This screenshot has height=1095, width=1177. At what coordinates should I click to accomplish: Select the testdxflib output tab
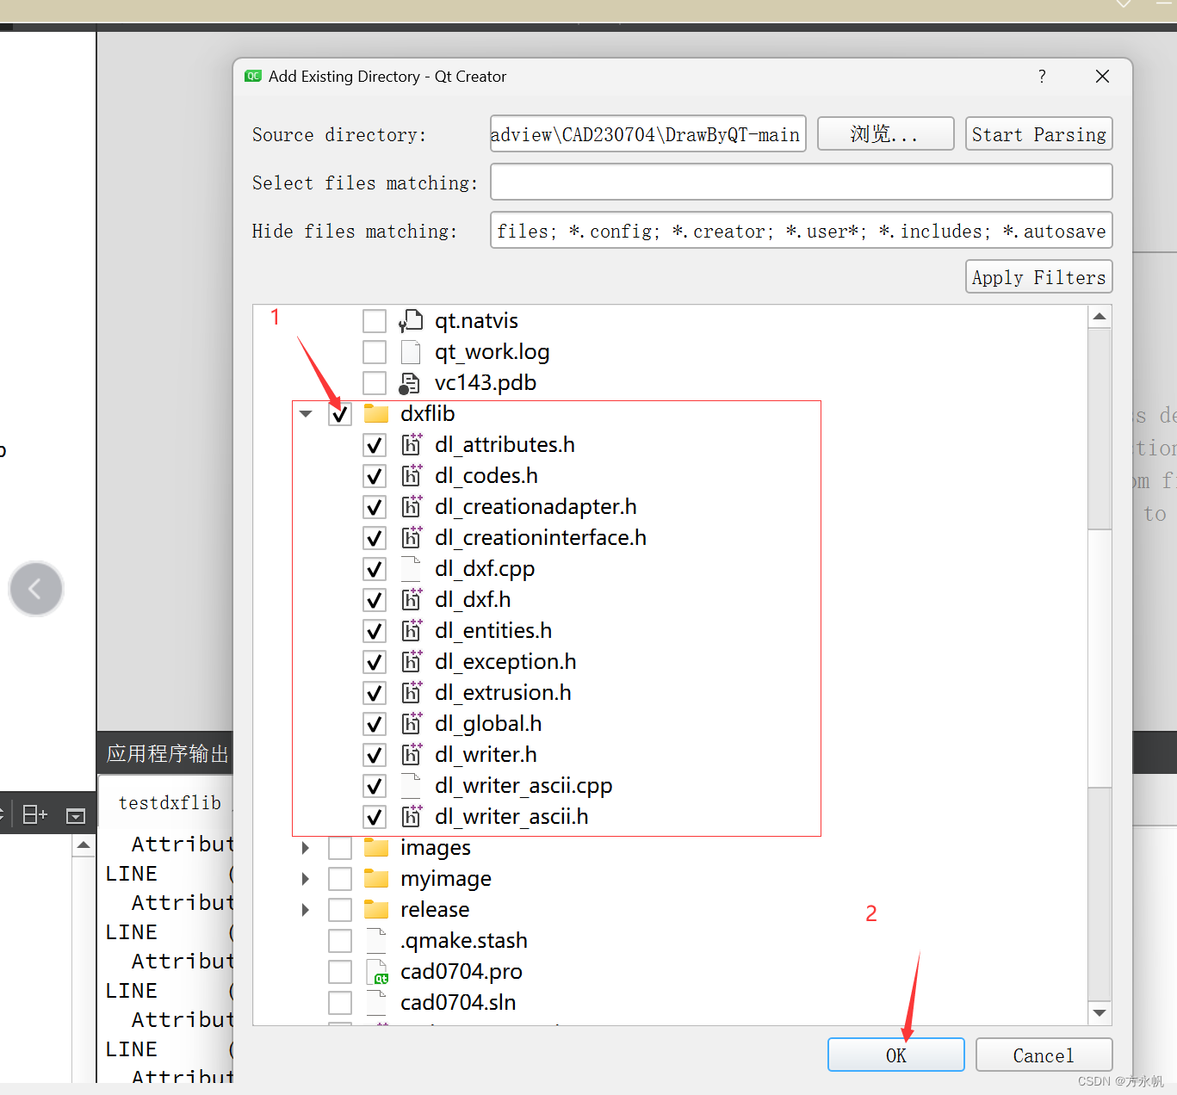click(x=170, y=803)
